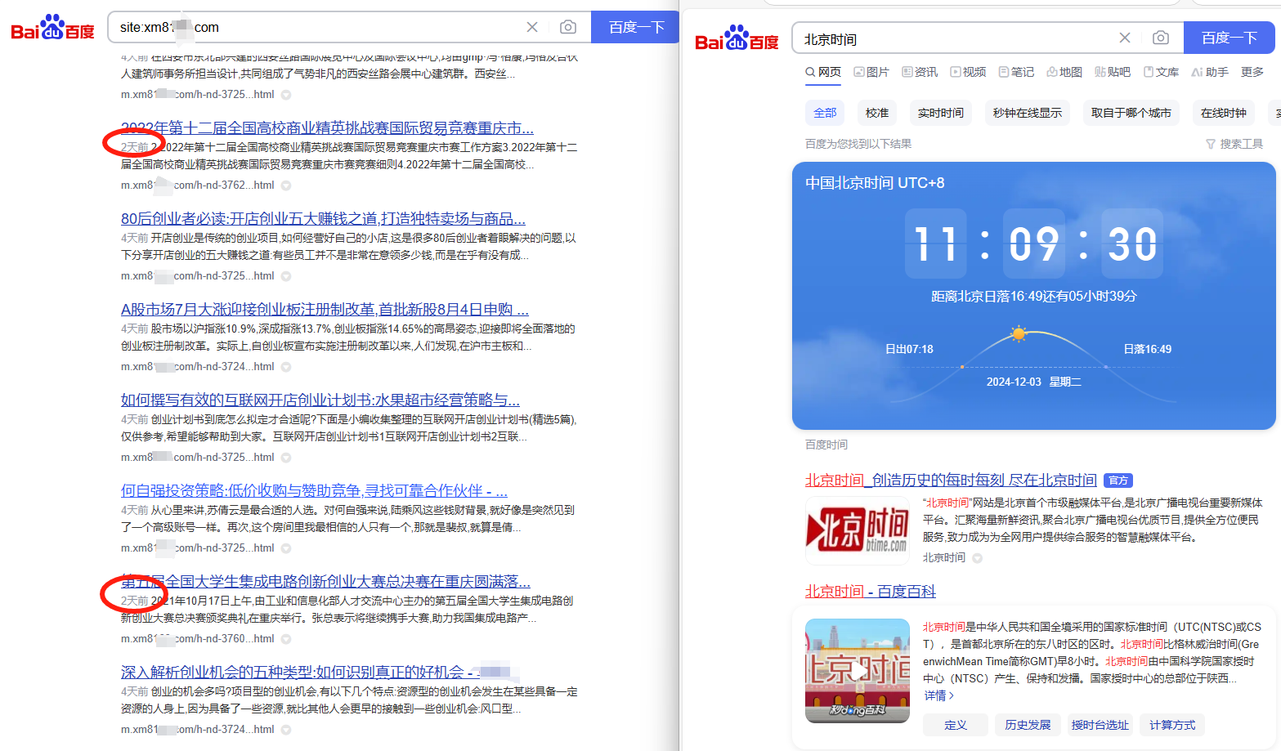Play the 秒懂百科 video thumbnail
This screenshot has width=1281, height=751.
(x=858, y=671)
